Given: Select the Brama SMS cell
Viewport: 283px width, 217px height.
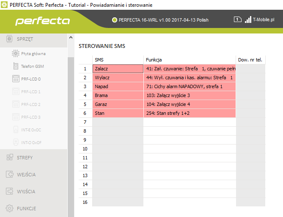Looking at the screenshot, I should (118, 95).
